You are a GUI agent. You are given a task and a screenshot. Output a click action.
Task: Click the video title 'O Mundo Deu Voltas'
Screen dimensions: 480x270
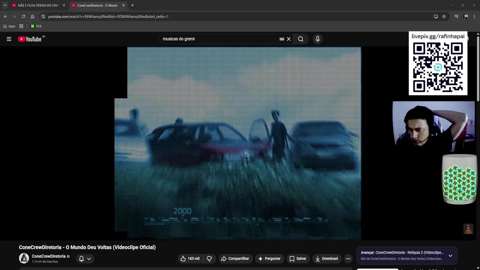coord(87,247)
